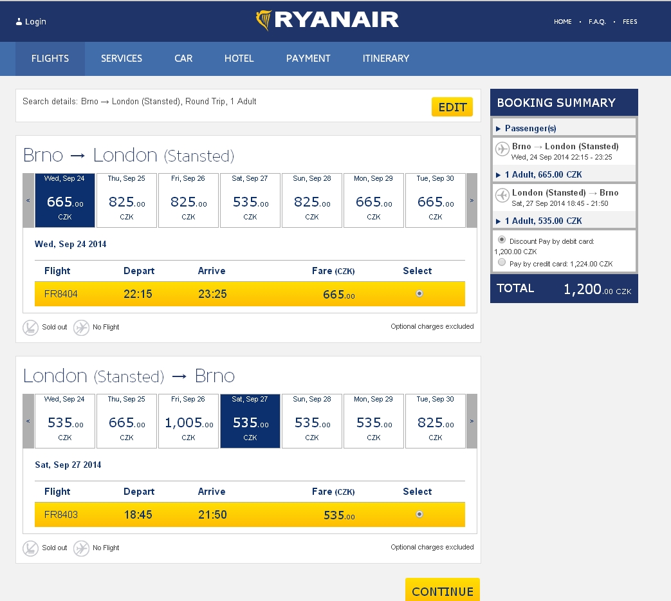The image size is (671, 601).
Task: Click the Sat, Sep 27 2014 date heading
Action: [68, 465]
